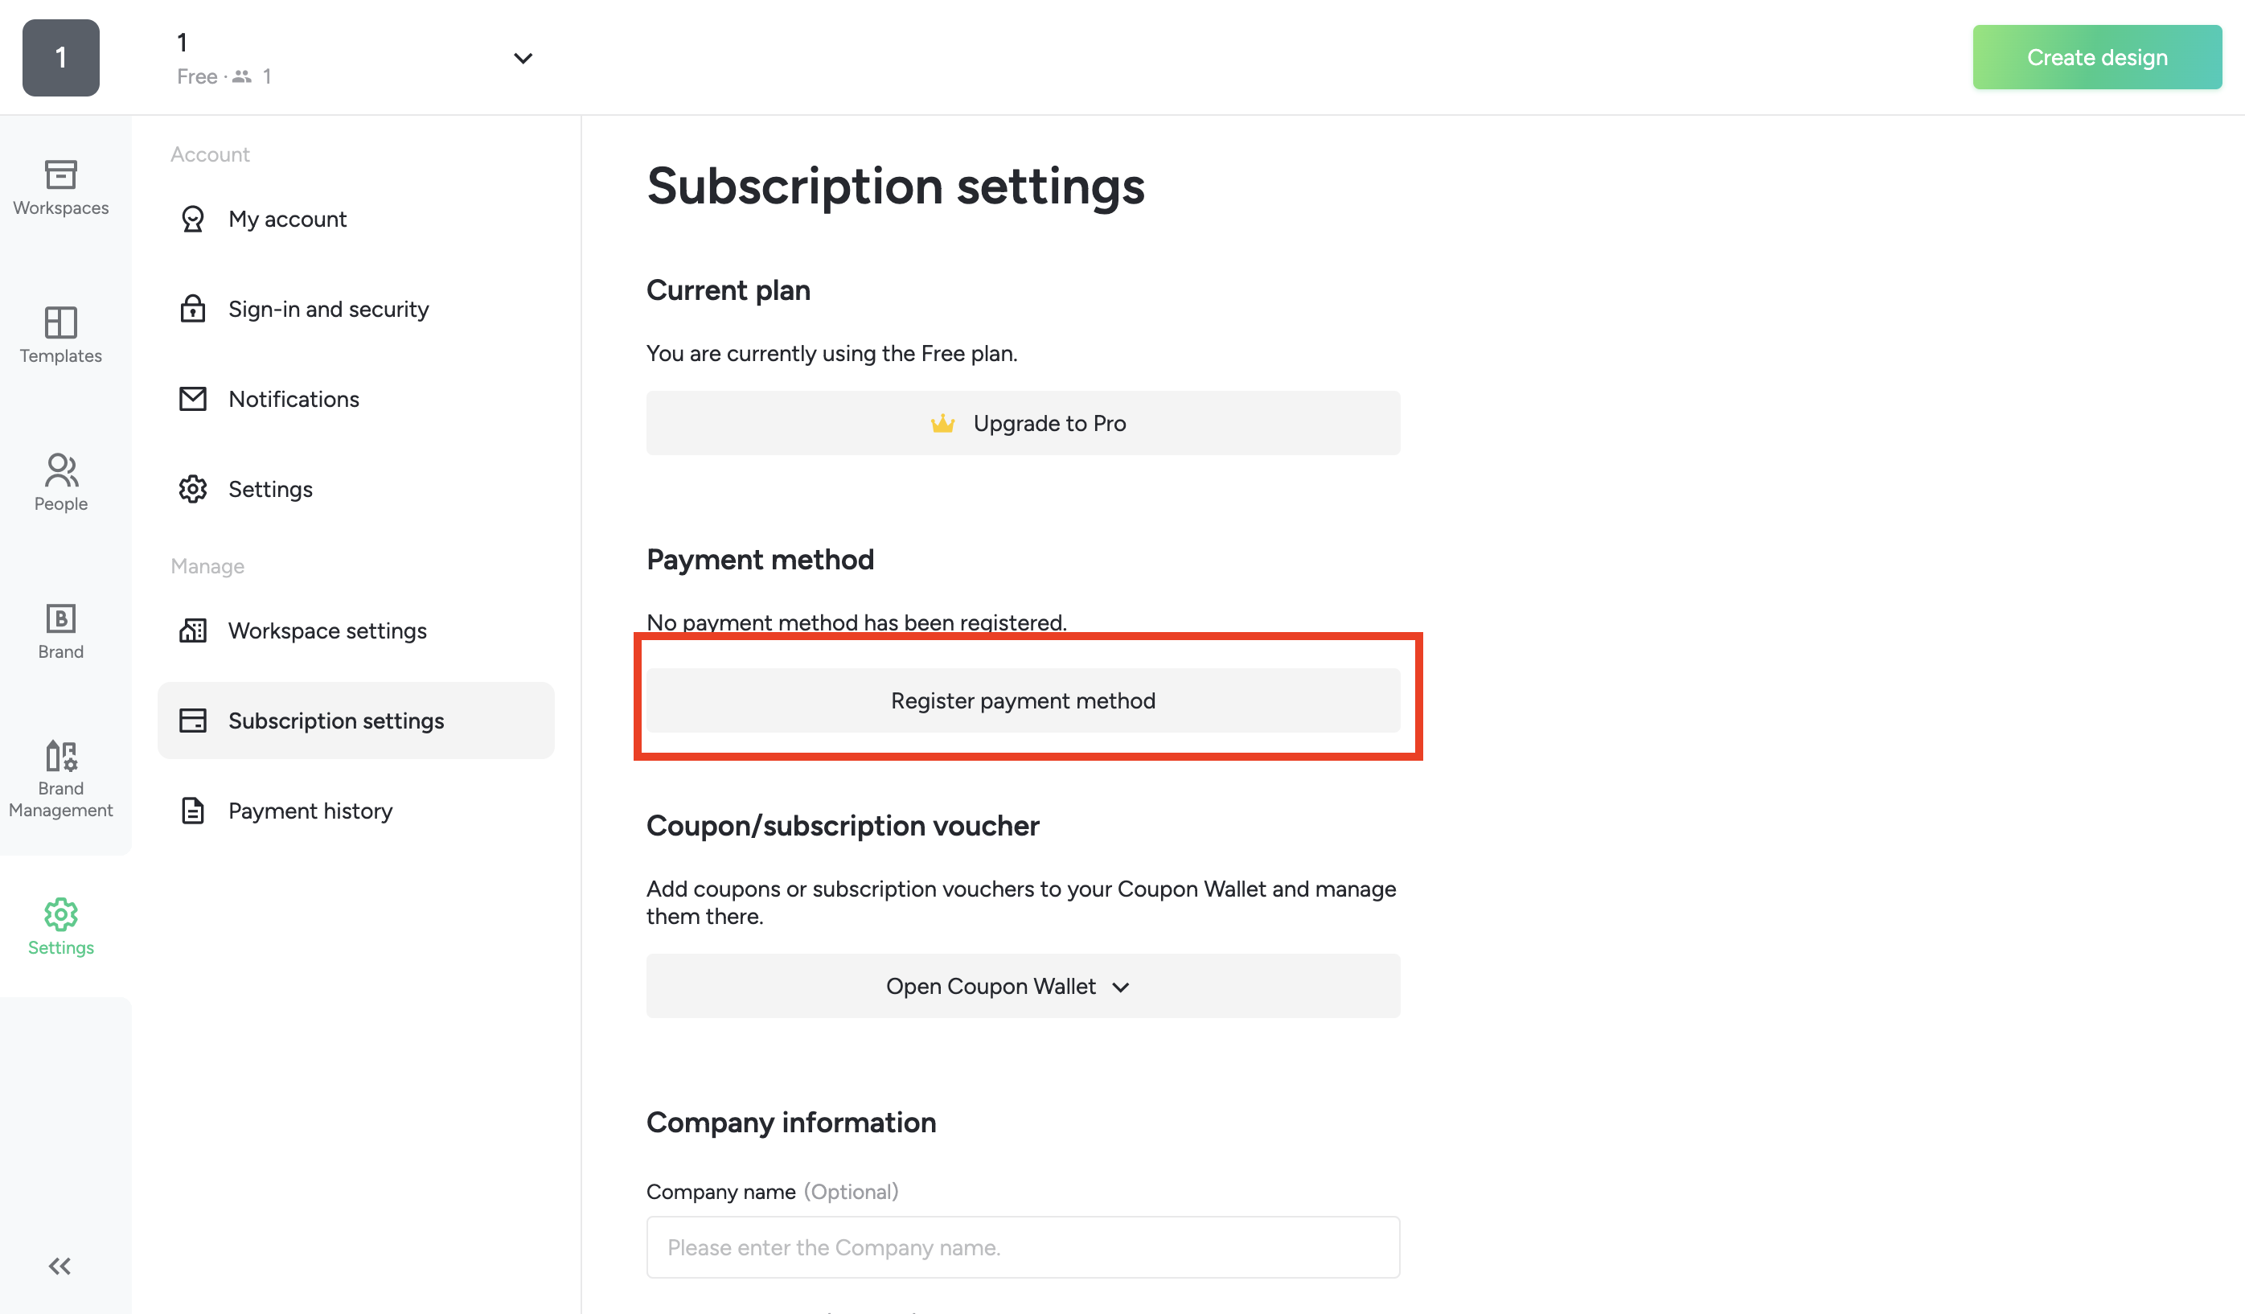
Task: Click Register payment method button
Action: [x=1023, y=700]
